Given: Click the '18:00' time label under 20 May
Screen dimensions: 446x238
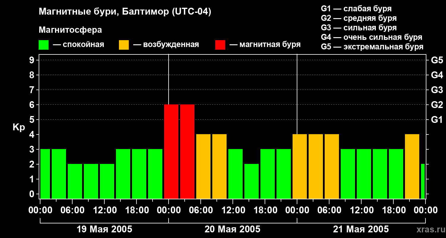Looking at the screenshot, I should 265,210.
